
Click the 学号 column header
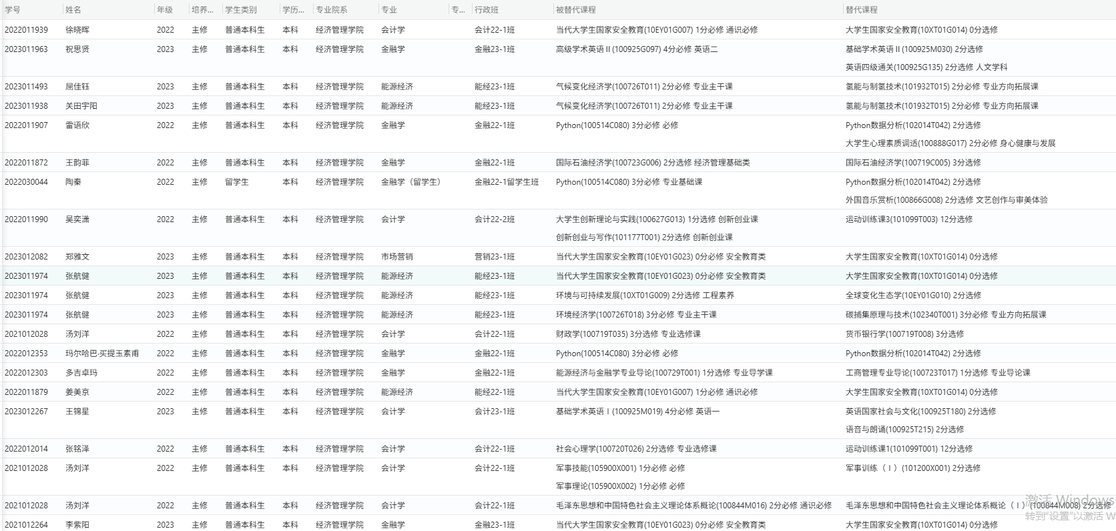pyautogui.click(x=13, y=10)
